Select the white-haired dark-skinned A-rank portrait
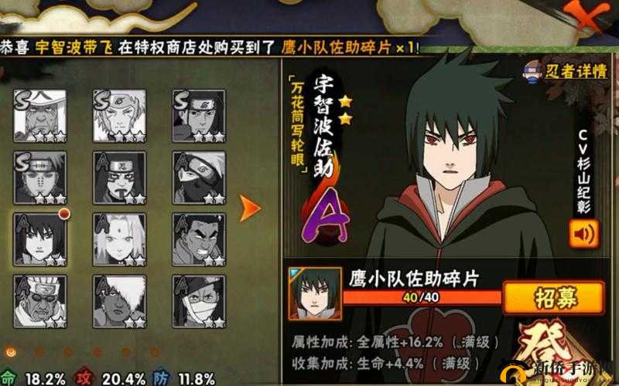 click(x=120, y=302)
